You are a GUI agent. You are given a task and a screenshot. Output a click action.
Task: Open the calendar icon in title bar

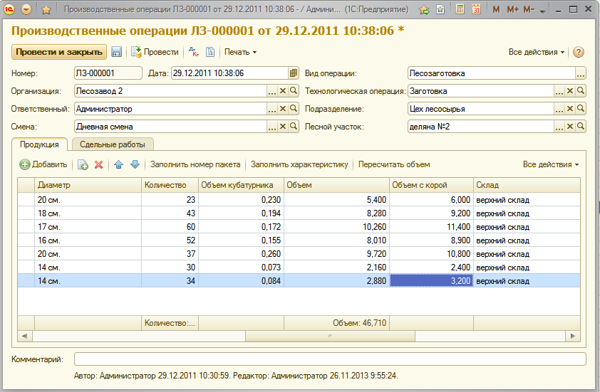coord(477,9)
